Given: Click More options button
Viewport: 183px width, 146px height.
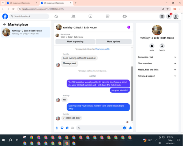Looking at the screenshot, I should (x=113, y=42).
